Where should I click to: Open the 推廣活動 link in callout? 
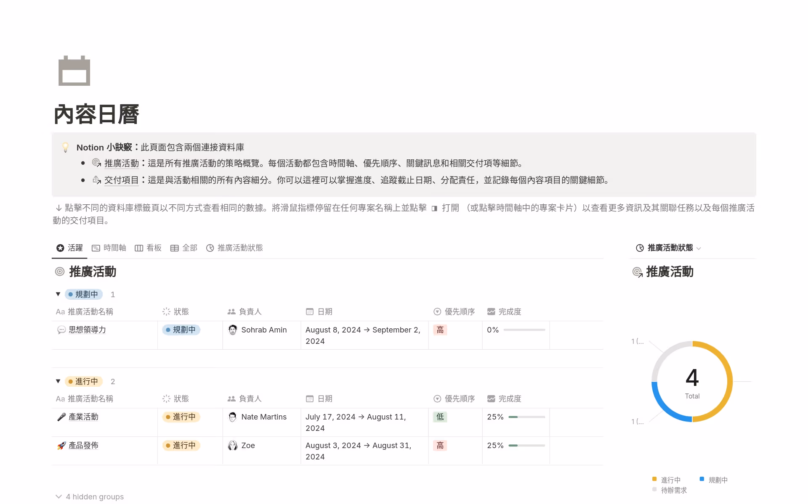coord(121,164)
